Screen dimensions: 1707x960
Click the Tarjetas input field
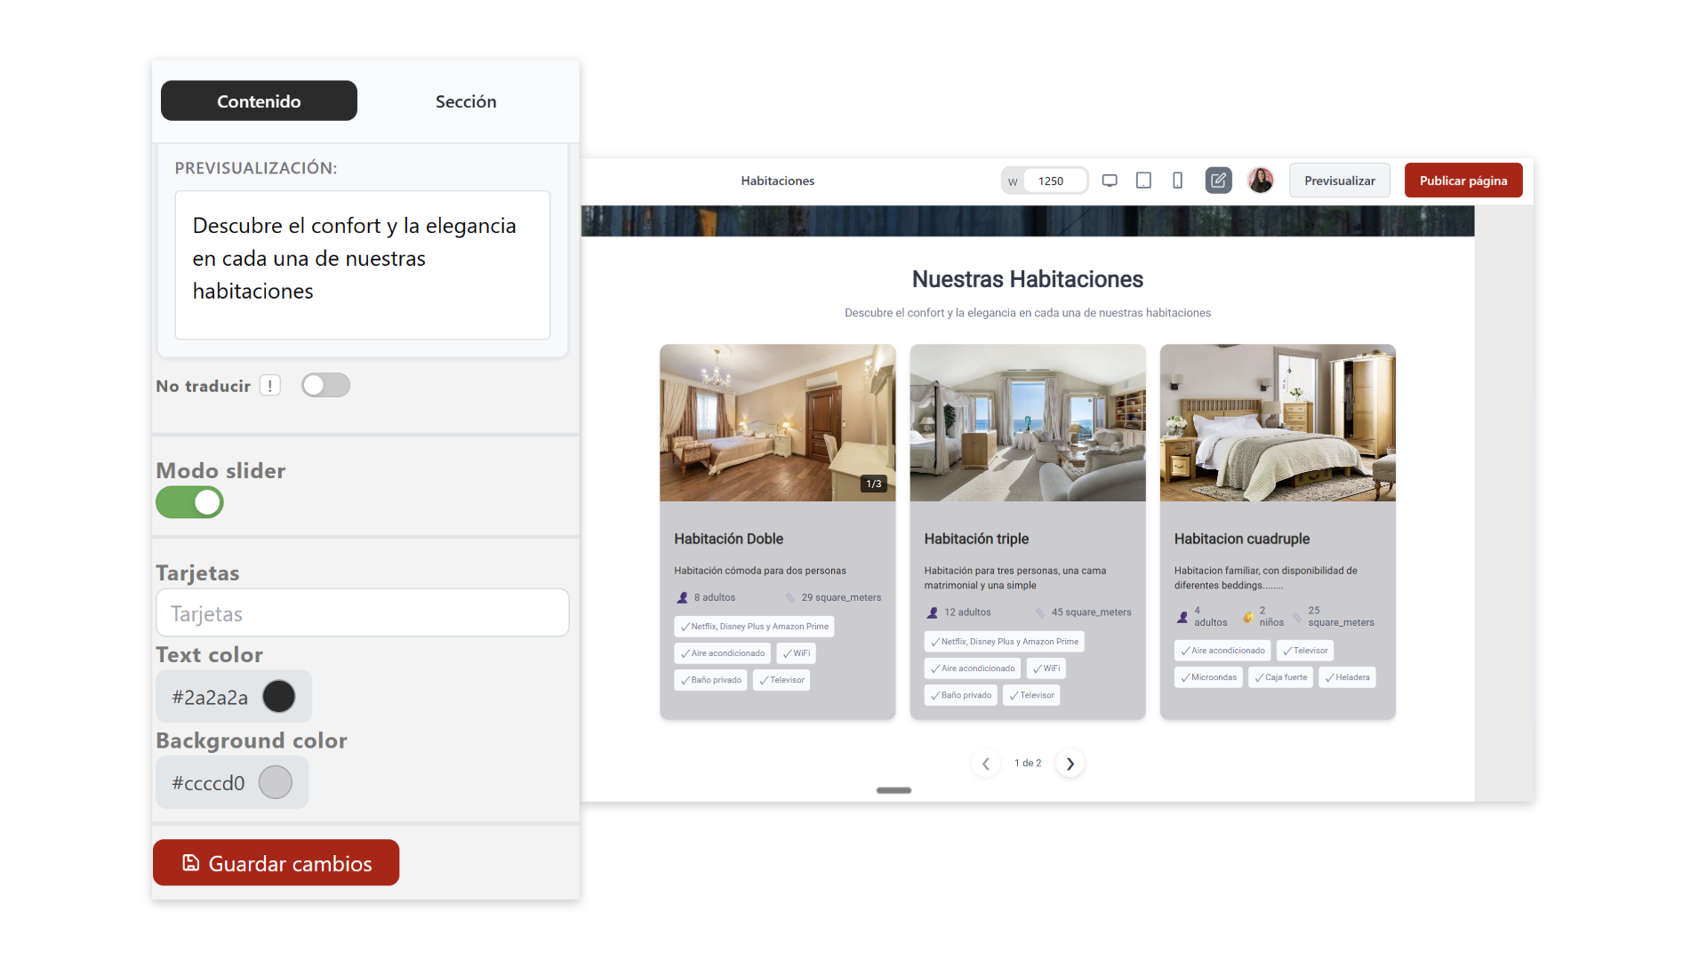[x=362, y=613]
